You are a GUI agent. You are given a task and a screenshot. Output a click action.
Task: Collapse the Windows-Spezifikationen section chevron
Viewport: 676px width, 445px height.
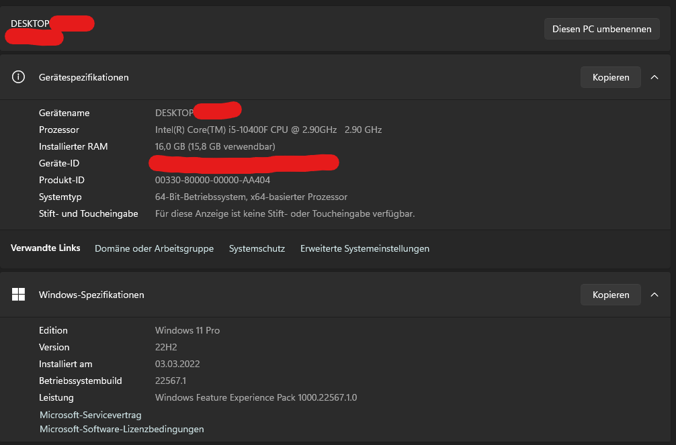(654, 295)
